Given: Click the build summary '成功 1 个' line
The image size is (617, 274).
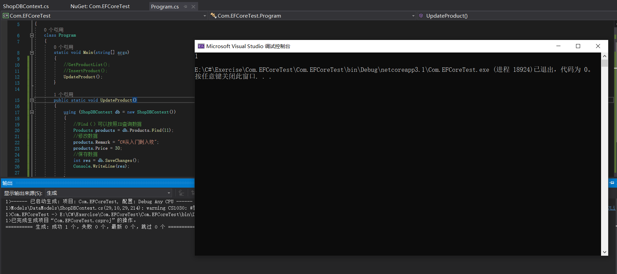Looking at the screenshot, I should pyautogui.click(x=100, y=227).
